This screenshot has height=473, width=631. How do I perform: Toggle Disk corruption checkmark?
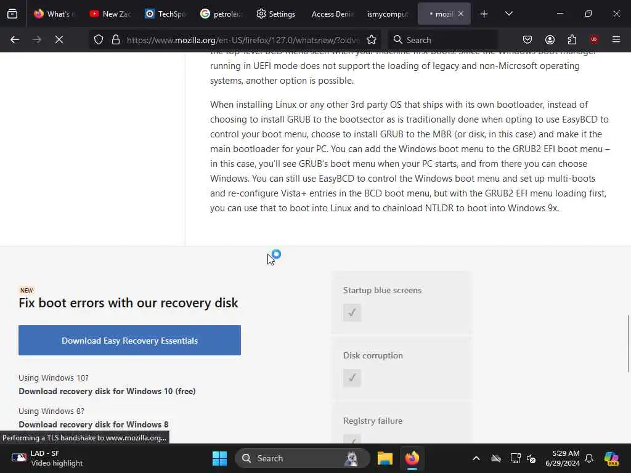pos(352,378)
